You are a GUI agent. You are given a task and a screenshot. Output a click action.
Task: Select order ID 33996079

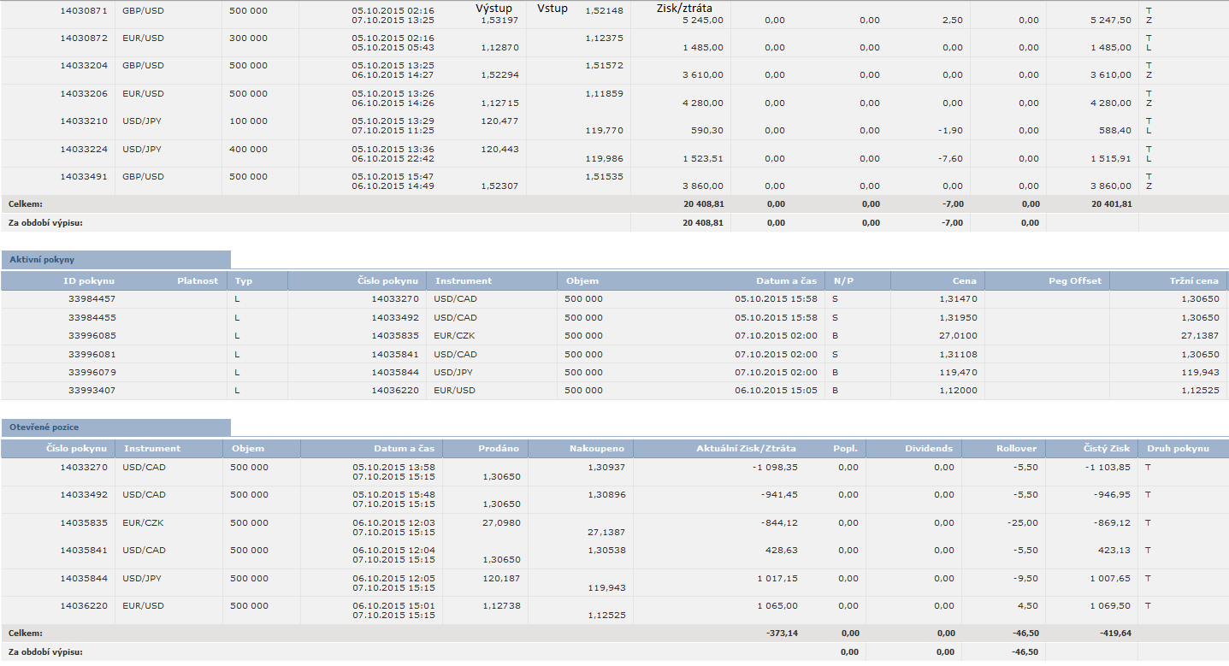[92, 372]
